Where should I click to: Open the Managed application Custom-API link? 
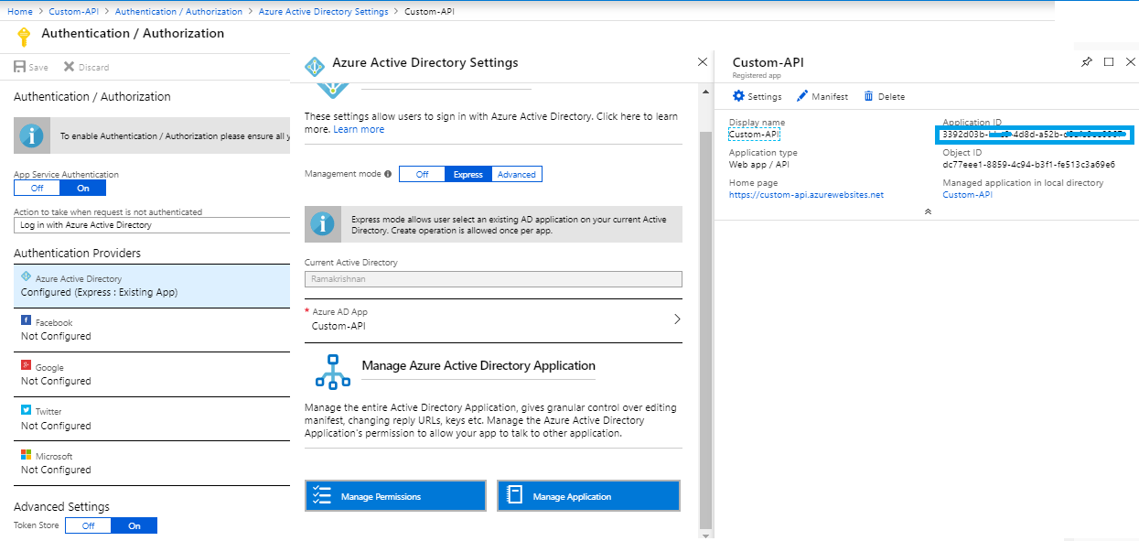(967, 194)
